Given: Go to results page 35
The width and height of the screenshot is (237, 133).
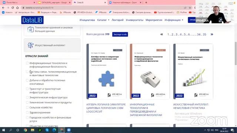Looking at the screenshot, I should coord(204,34).
